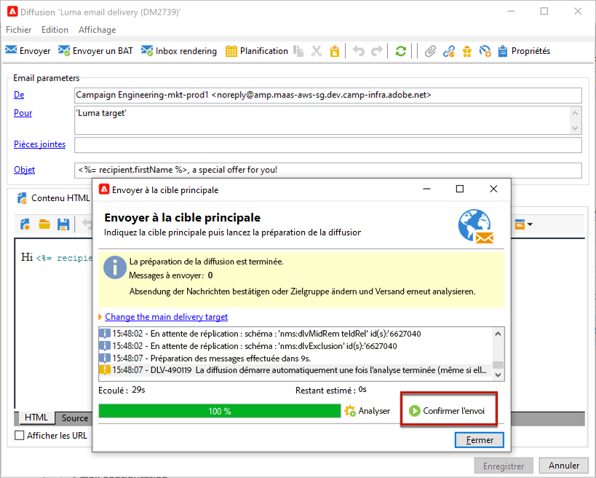This screenshot has height=478, width=596.
Task: Click the paperclip attachment icon
Action: coord(430,51)
